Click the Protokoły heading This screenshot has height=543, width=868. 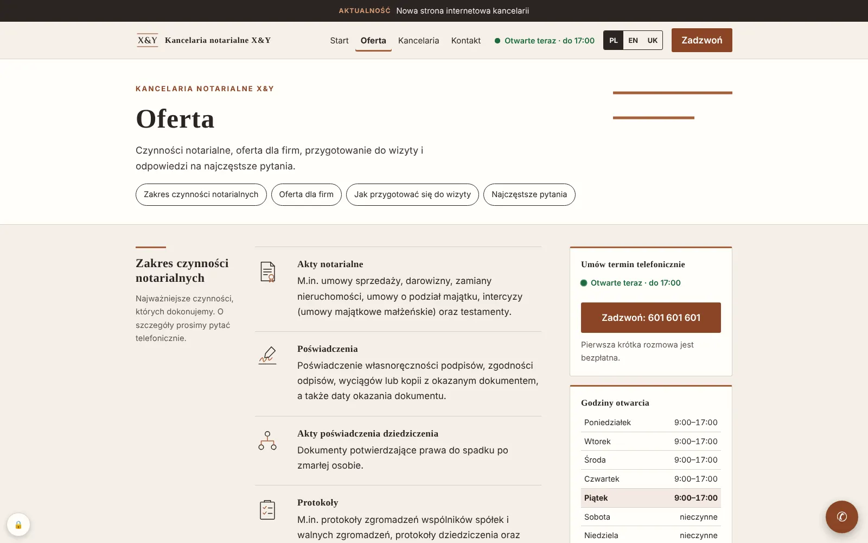317,503
